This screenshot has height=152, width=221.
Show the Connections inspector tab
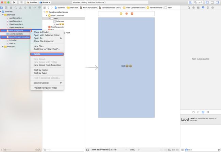[x=213, y=7]
